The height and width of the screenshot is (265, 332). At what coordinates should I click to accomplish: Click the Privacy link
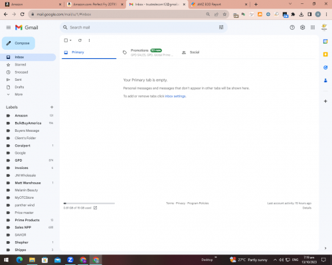coord(181,203)
